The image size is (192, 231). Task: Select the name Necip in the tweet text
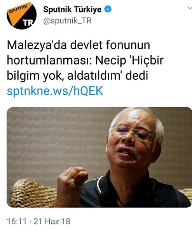click(x=111, y=61)
